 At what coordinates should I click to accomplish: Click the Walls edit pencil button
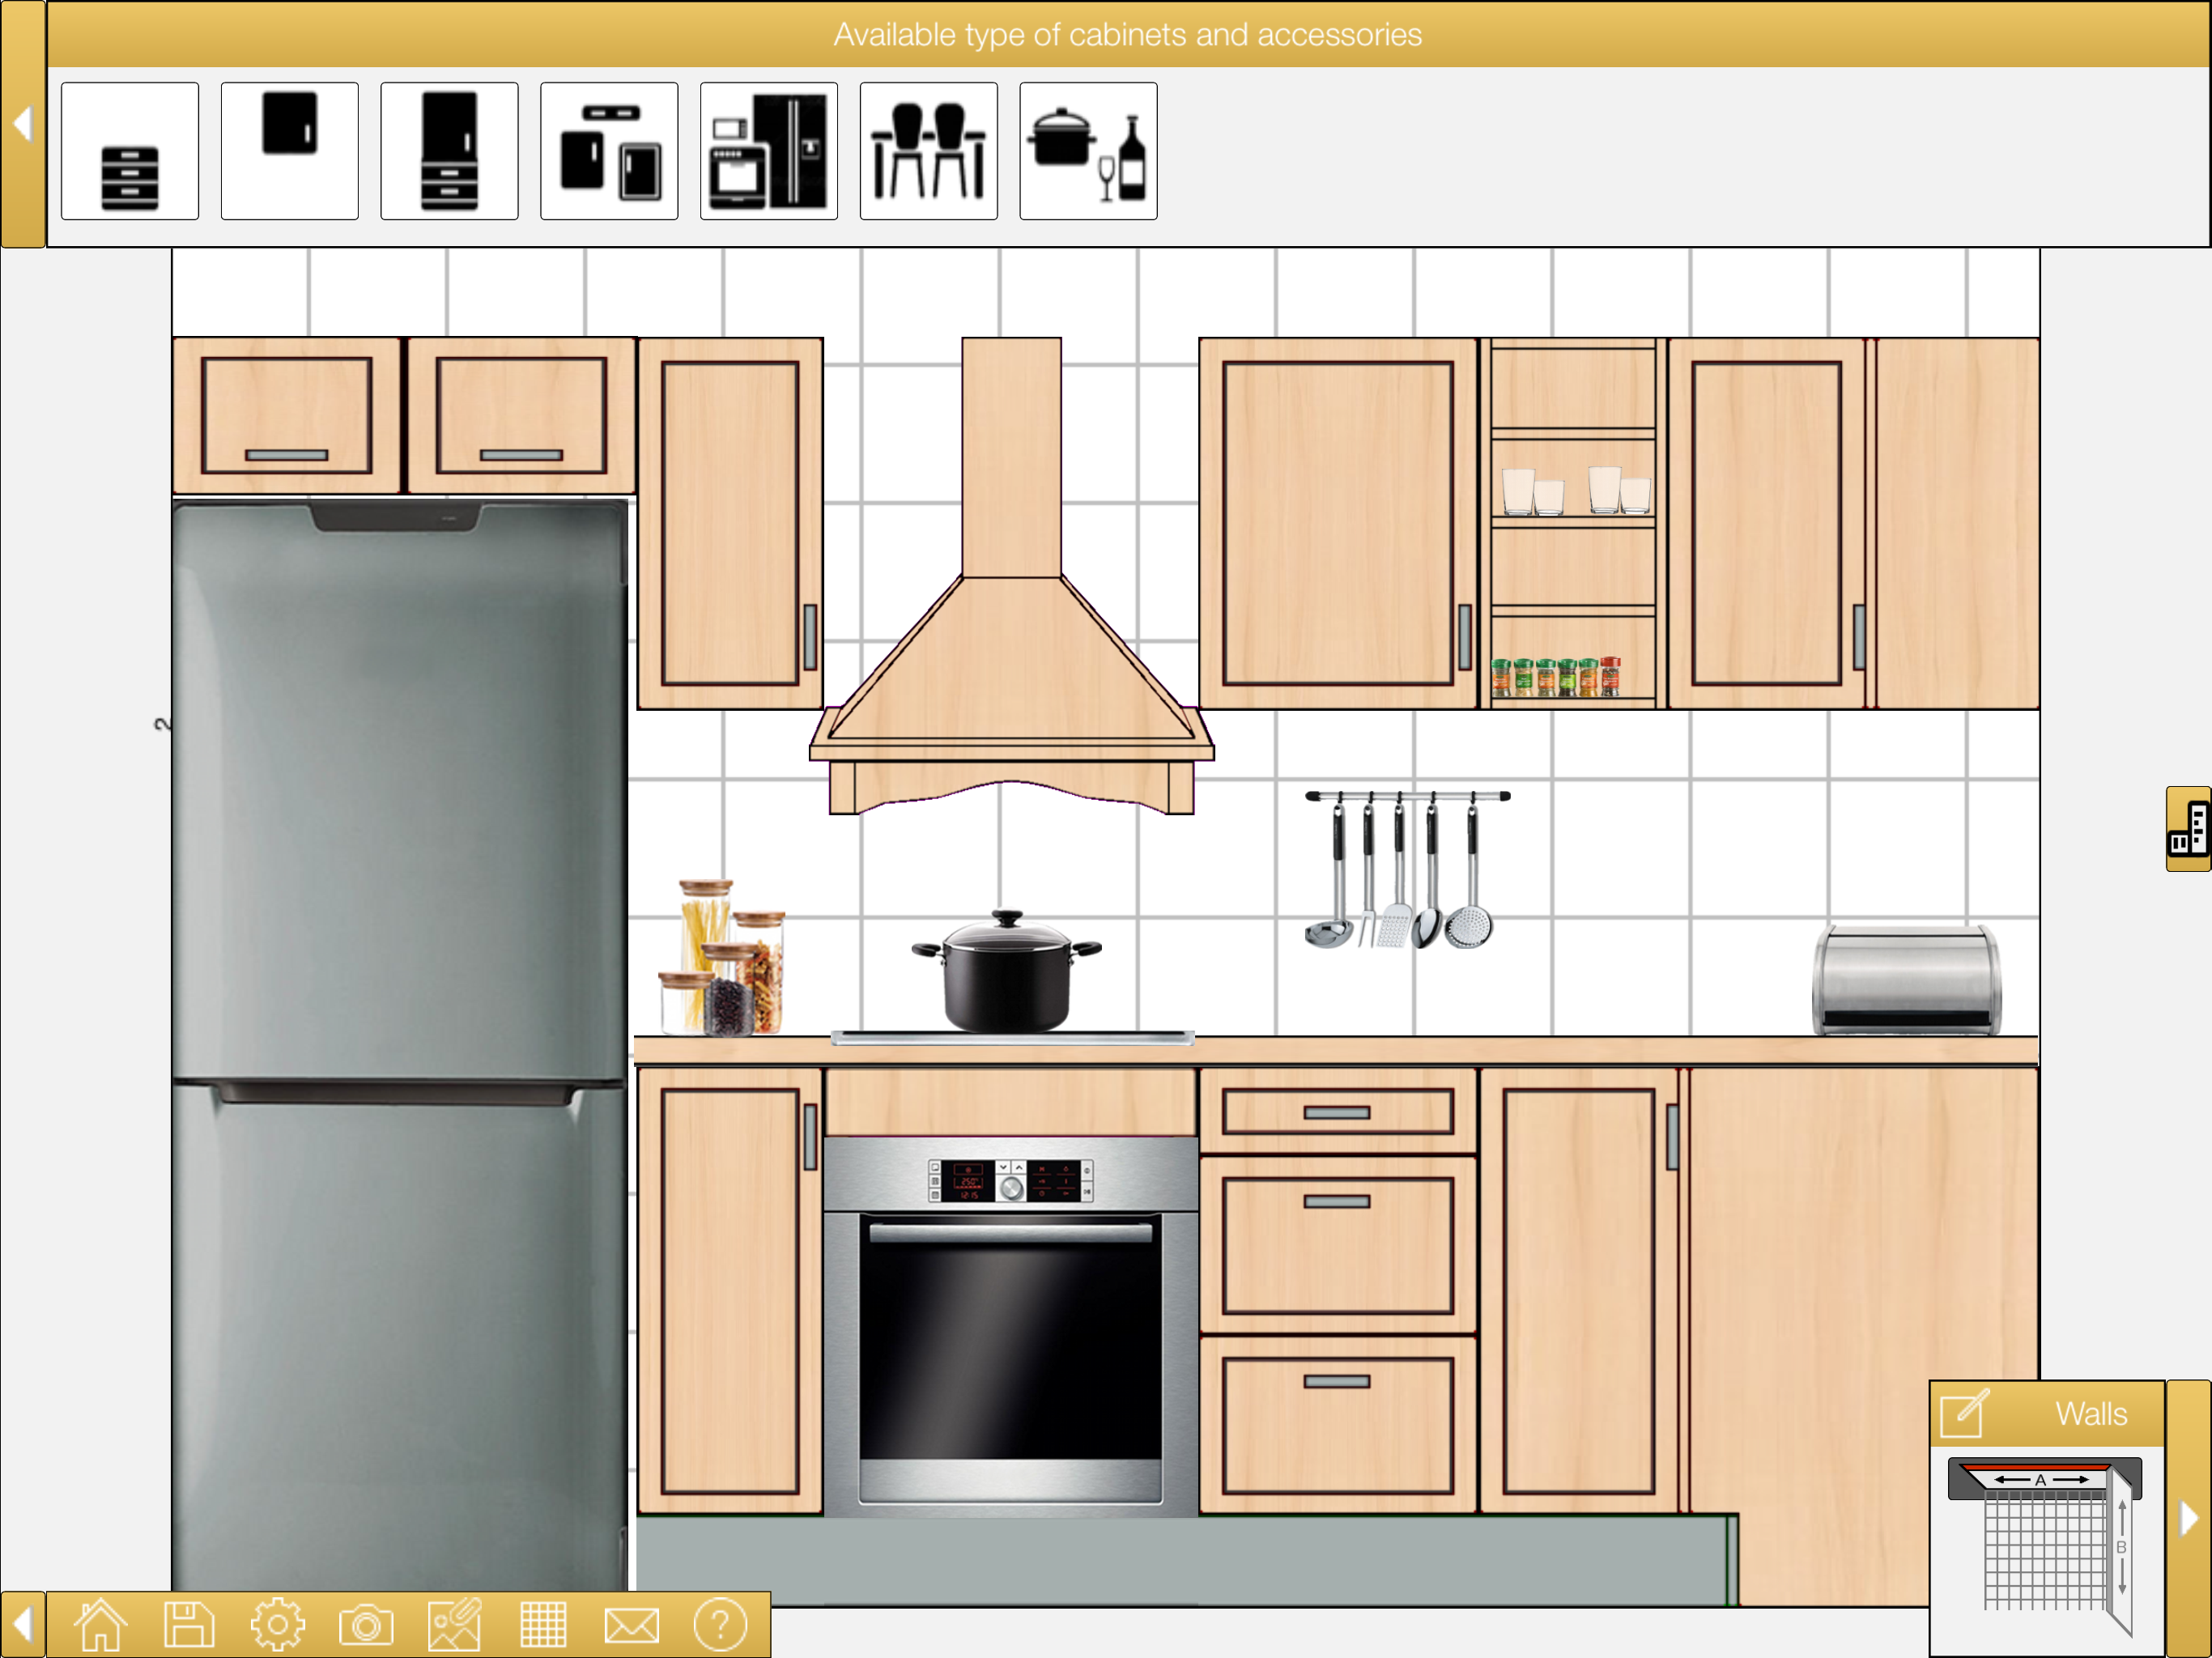tap(1964, 1413)
